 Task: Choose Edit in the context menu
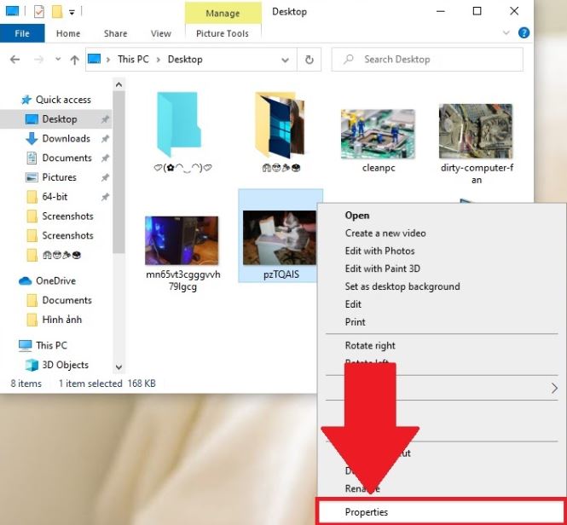353,304
